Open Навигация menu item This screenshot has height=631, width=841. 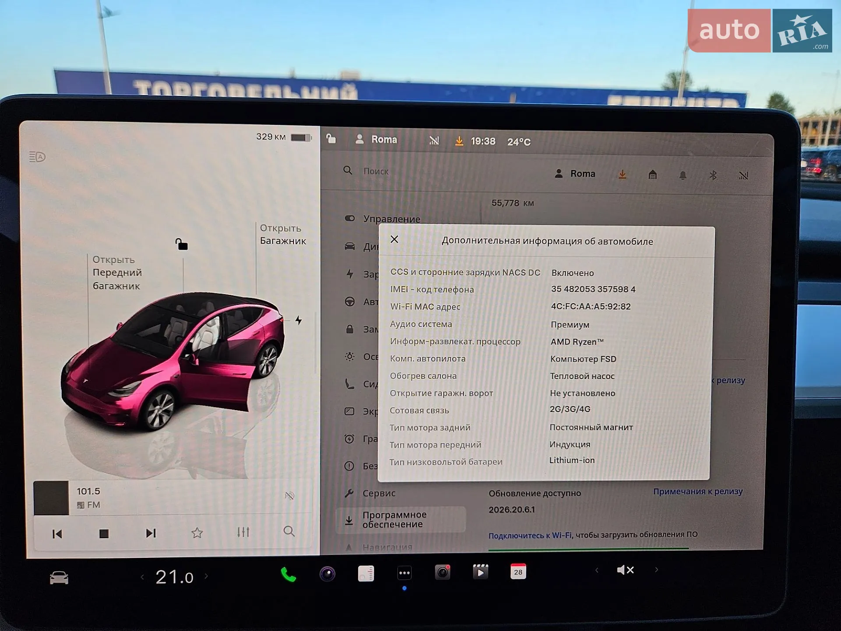[x=378, y=546]
